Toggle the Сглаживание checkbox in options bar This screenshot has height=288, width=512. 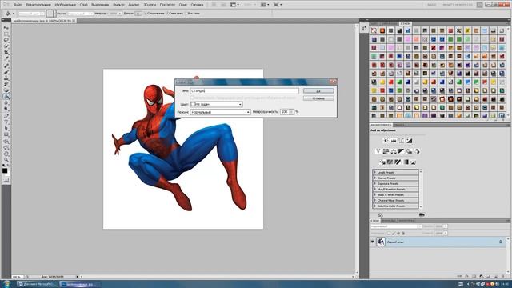145,14
